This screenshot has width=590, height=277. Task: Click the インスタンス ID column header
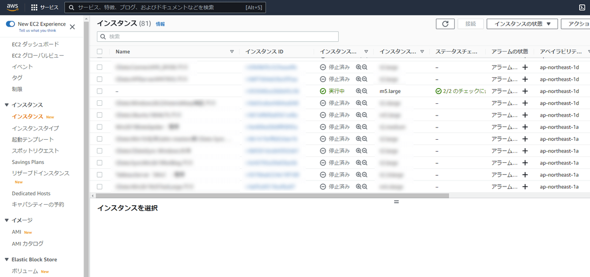(x=265, y=52)
